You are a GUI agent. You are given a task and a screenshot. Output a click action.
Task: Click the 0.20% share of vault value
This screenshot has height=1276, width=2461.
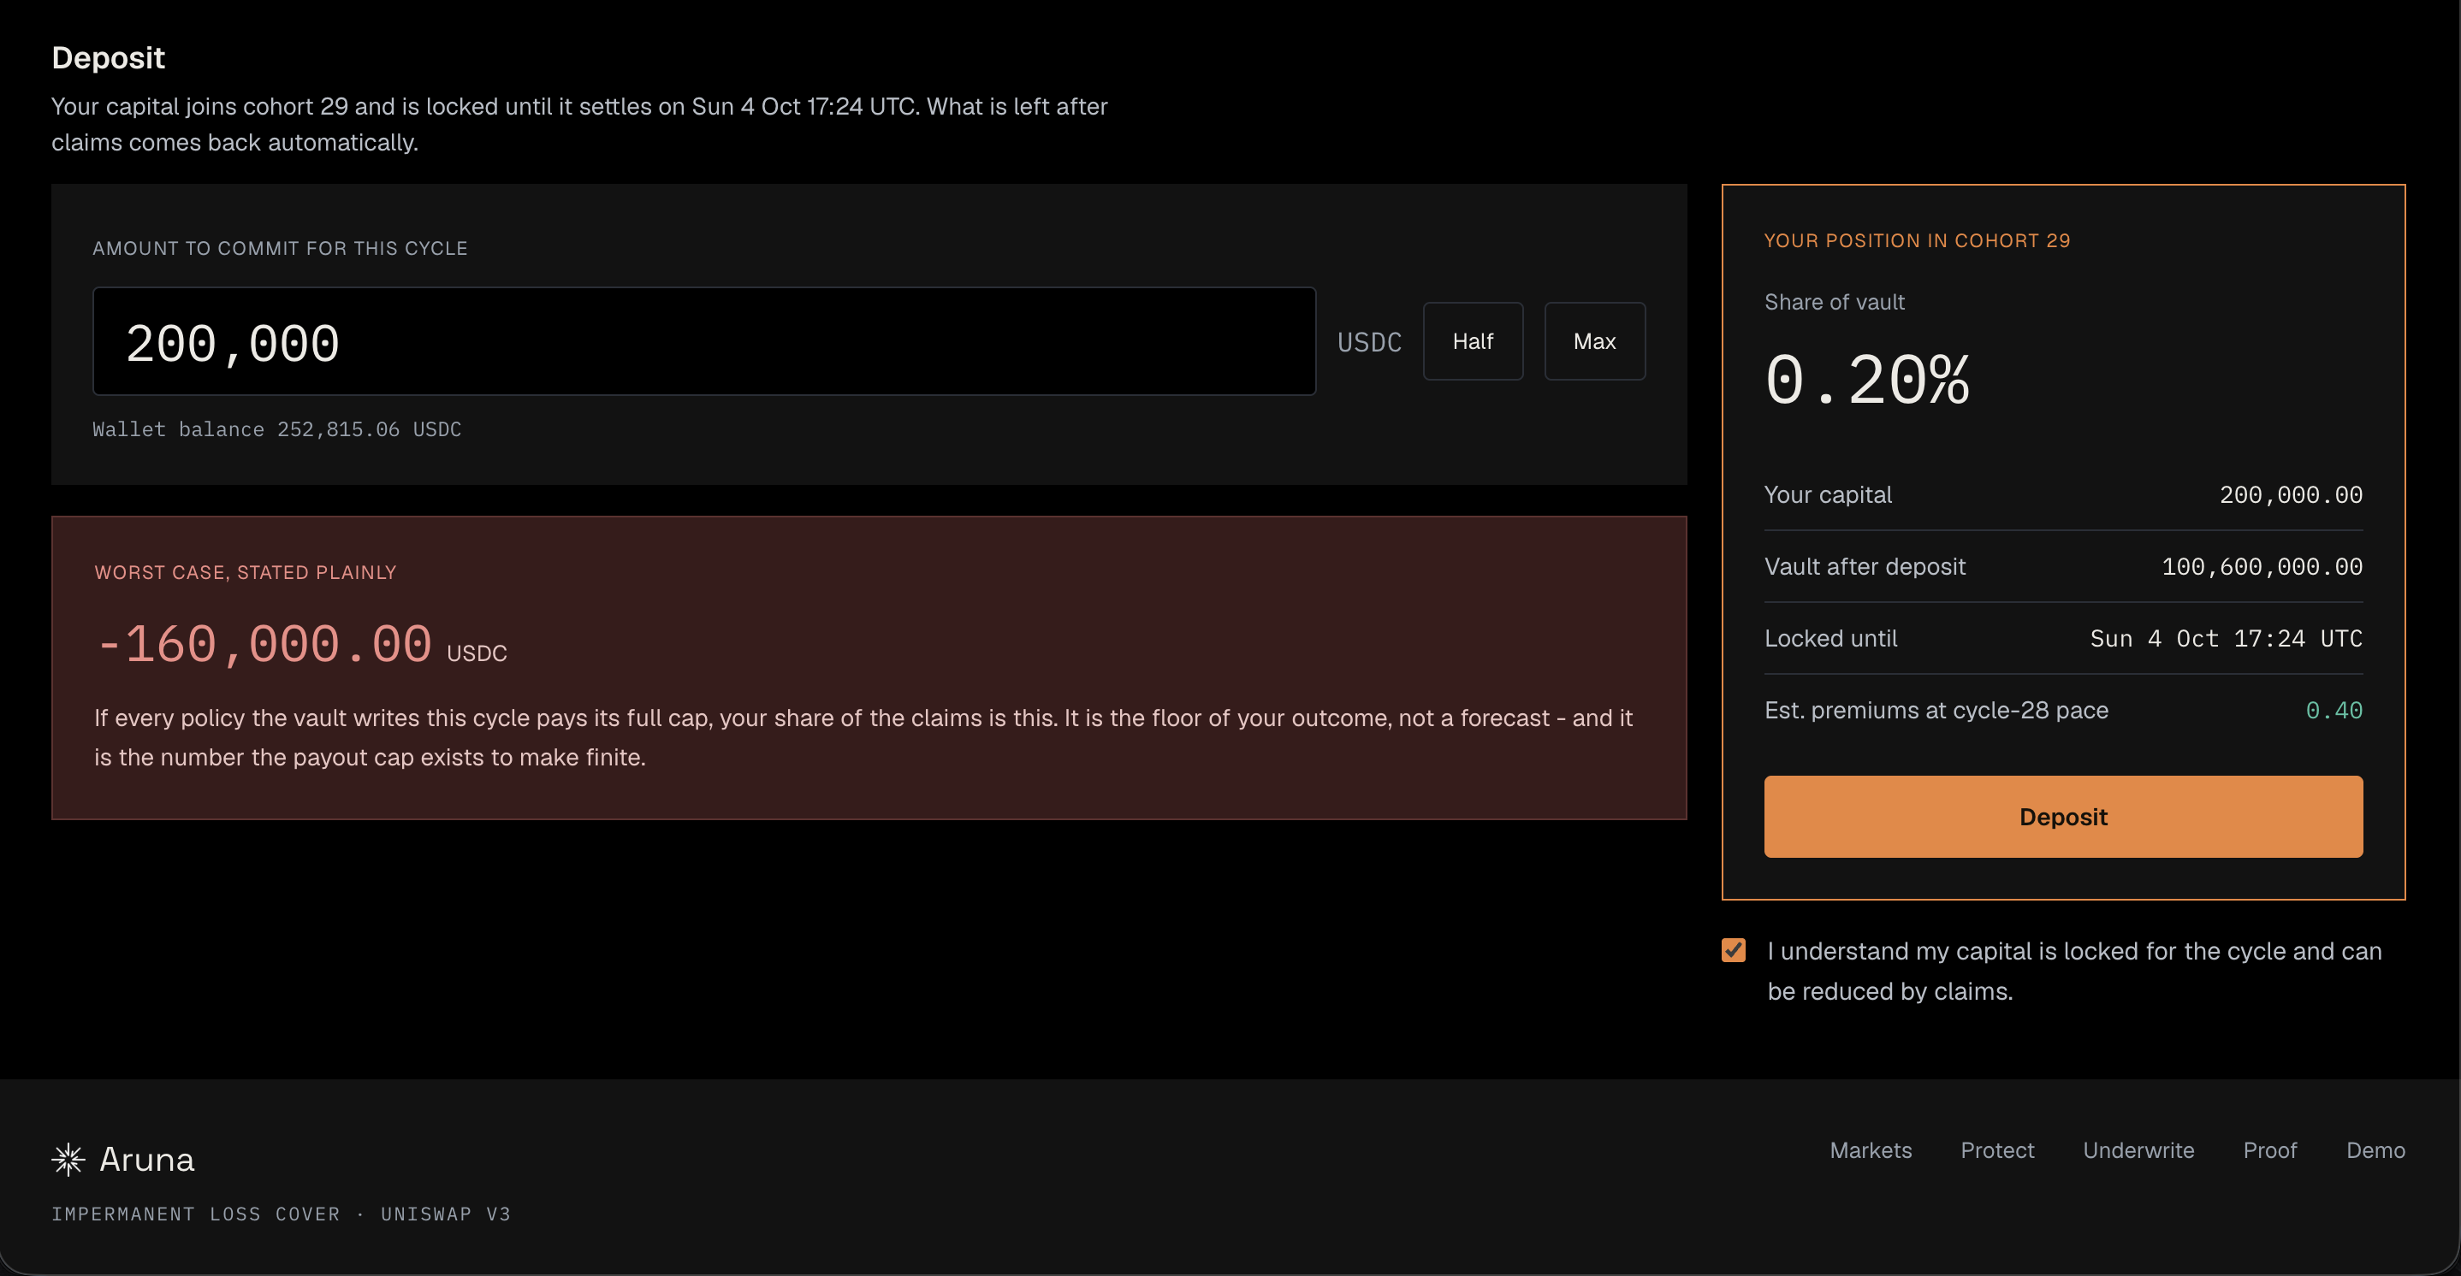(1867, 380)
